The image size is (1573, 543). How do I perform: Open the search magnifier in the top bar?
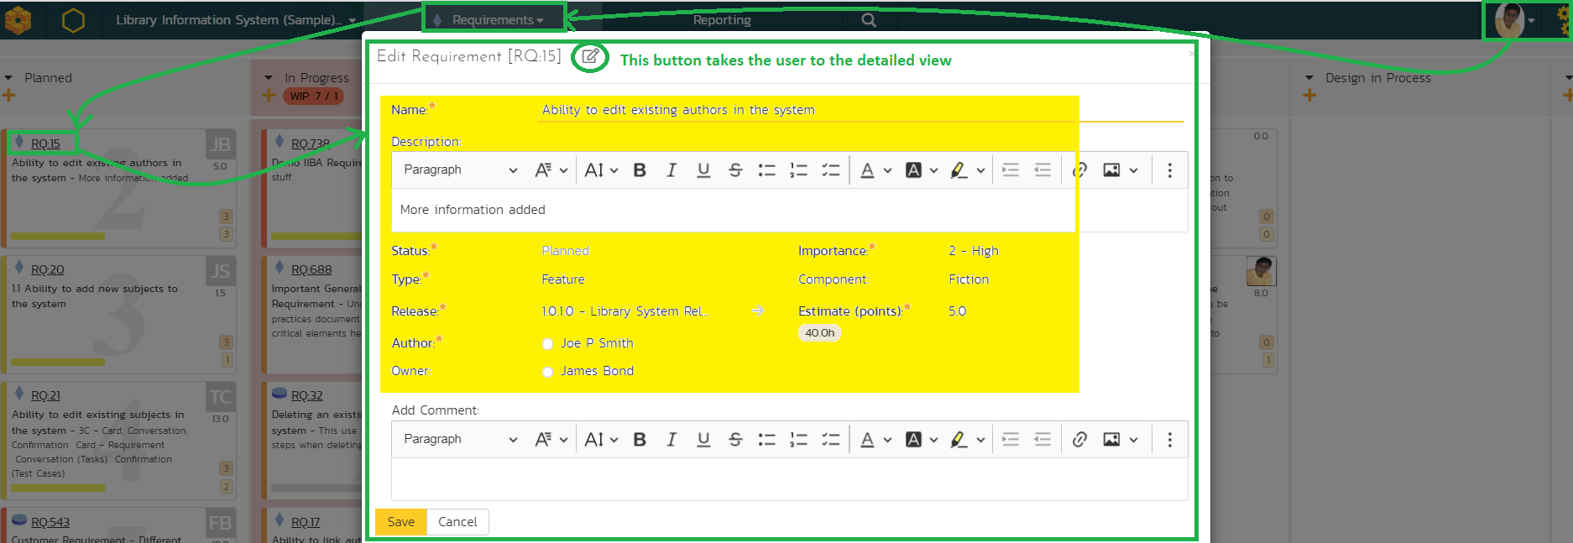[x=869, y=20]
